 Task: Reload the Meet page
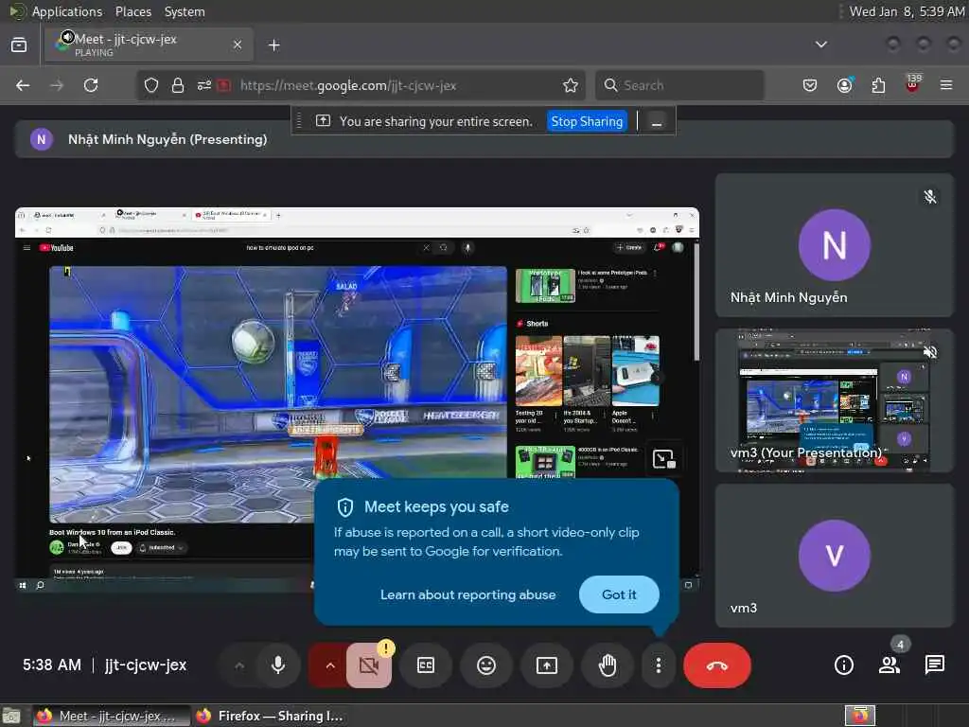point(91,85)
